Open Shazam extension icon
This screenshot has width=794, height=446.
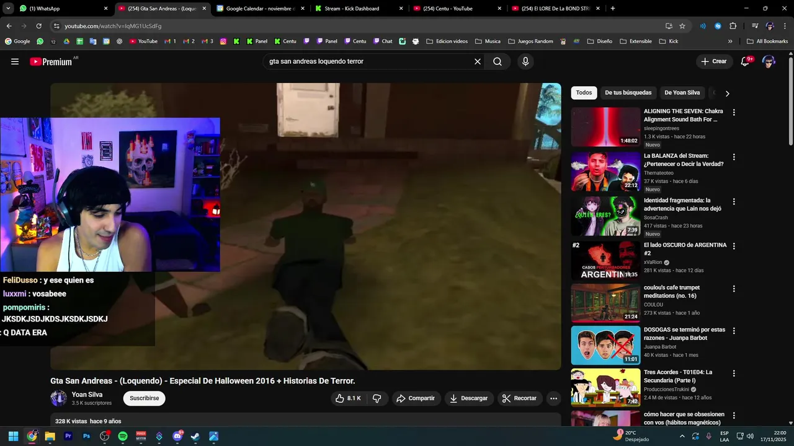718,26
